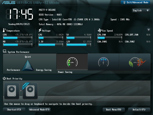Click the CHA_FAN1 label
This screenshot has width=153, height=115.
click(102, 42)
